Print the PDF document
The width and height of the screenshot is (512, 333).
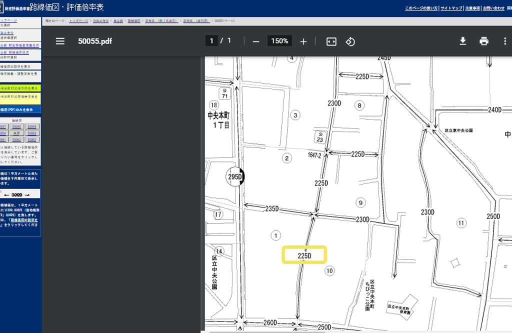(x=483, y=41)
